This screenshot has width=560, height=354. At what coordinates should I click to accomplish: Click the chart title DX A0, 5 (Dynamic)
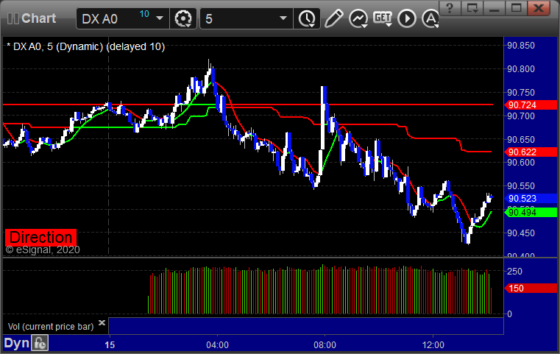(x=85, y=47)
